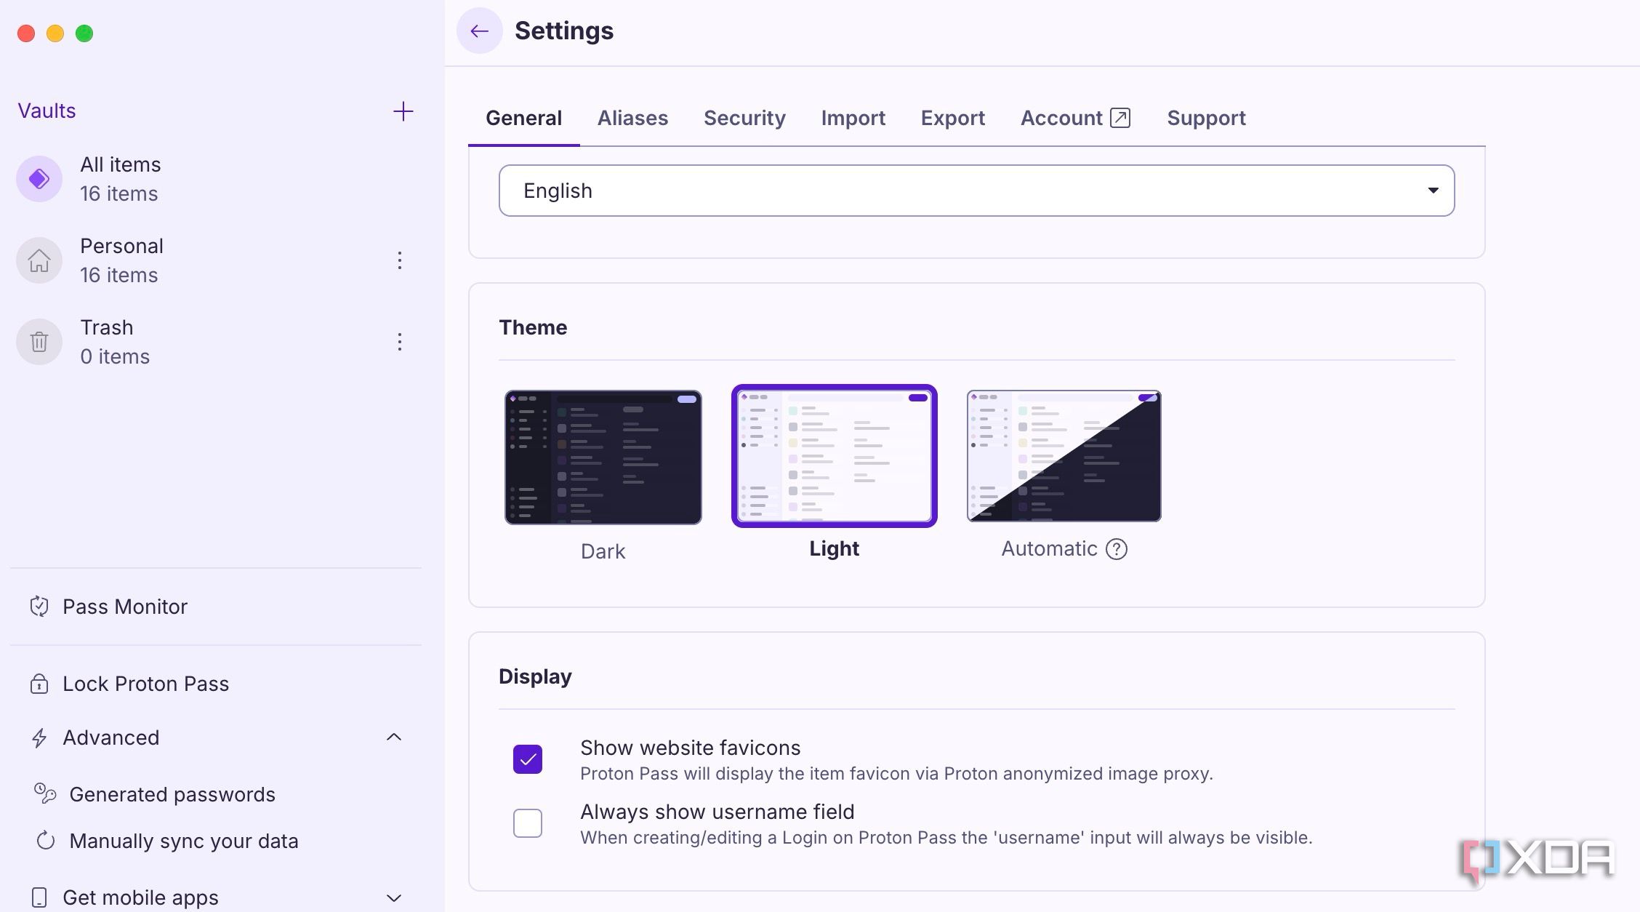The image size is (1640, 912).
Task: Open Personal vault three-dot menu
Action: coord(399,260)
